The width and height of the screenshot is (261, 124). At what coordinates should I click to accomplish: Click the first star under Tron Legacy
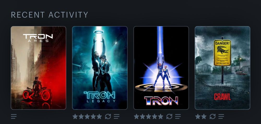click(75, 116)
